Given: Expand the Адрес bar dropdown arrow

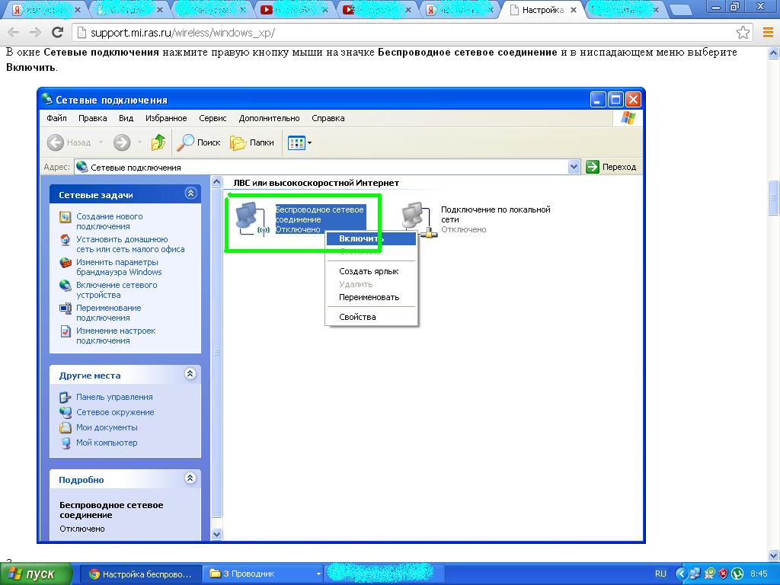Looking at the screenshot, I should [574, 167].
